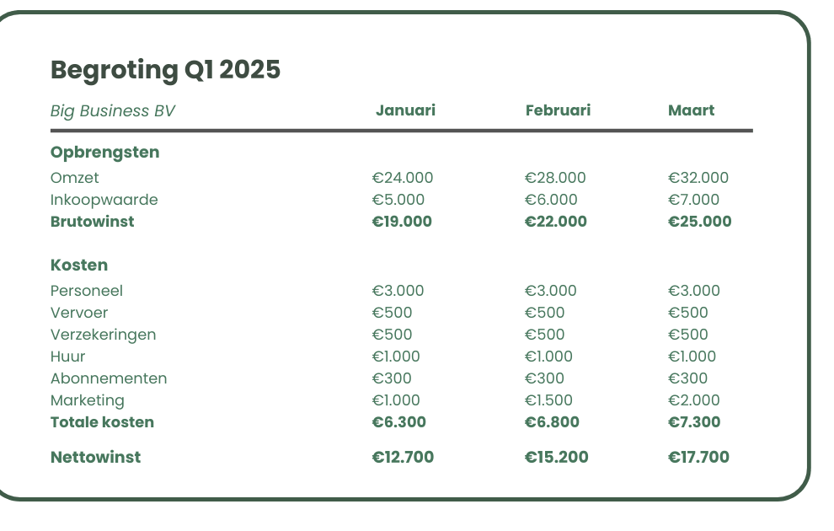Select the Big Business BV label
The image size is (834, 531).
[x=113, y=110]
